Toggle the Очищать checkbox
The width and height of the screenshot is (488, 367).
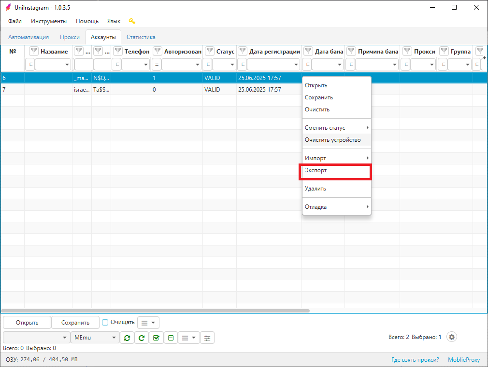coord(105,322)
